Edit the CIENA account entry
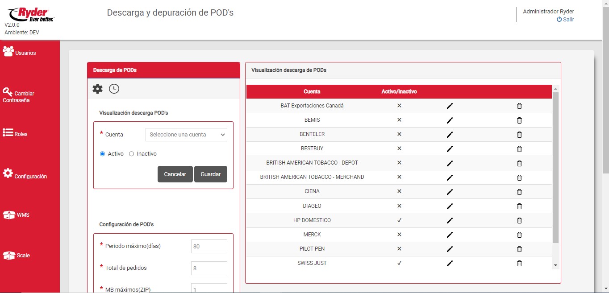 (450, 192)
